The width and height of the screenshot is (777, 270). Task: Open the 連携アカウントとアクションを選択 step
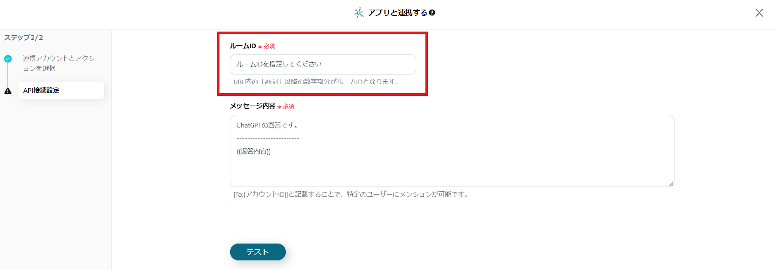[59, 63]
